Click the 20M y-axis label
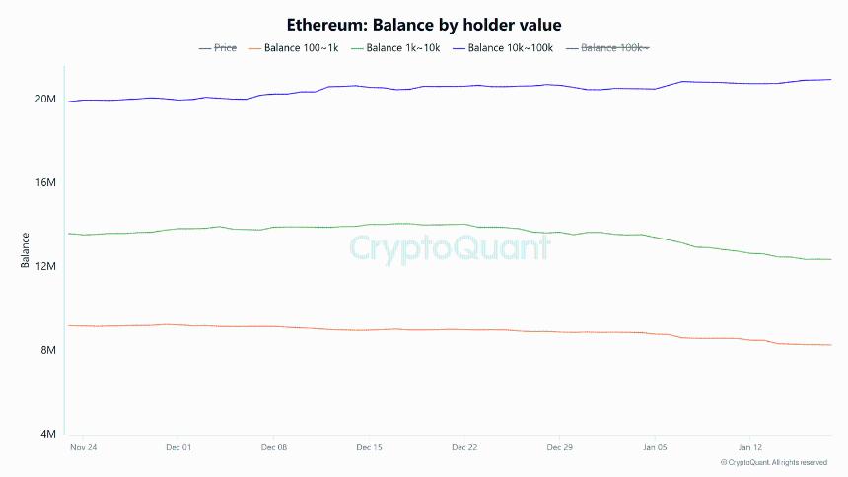848x477 pixels. [x=45, y=99]
